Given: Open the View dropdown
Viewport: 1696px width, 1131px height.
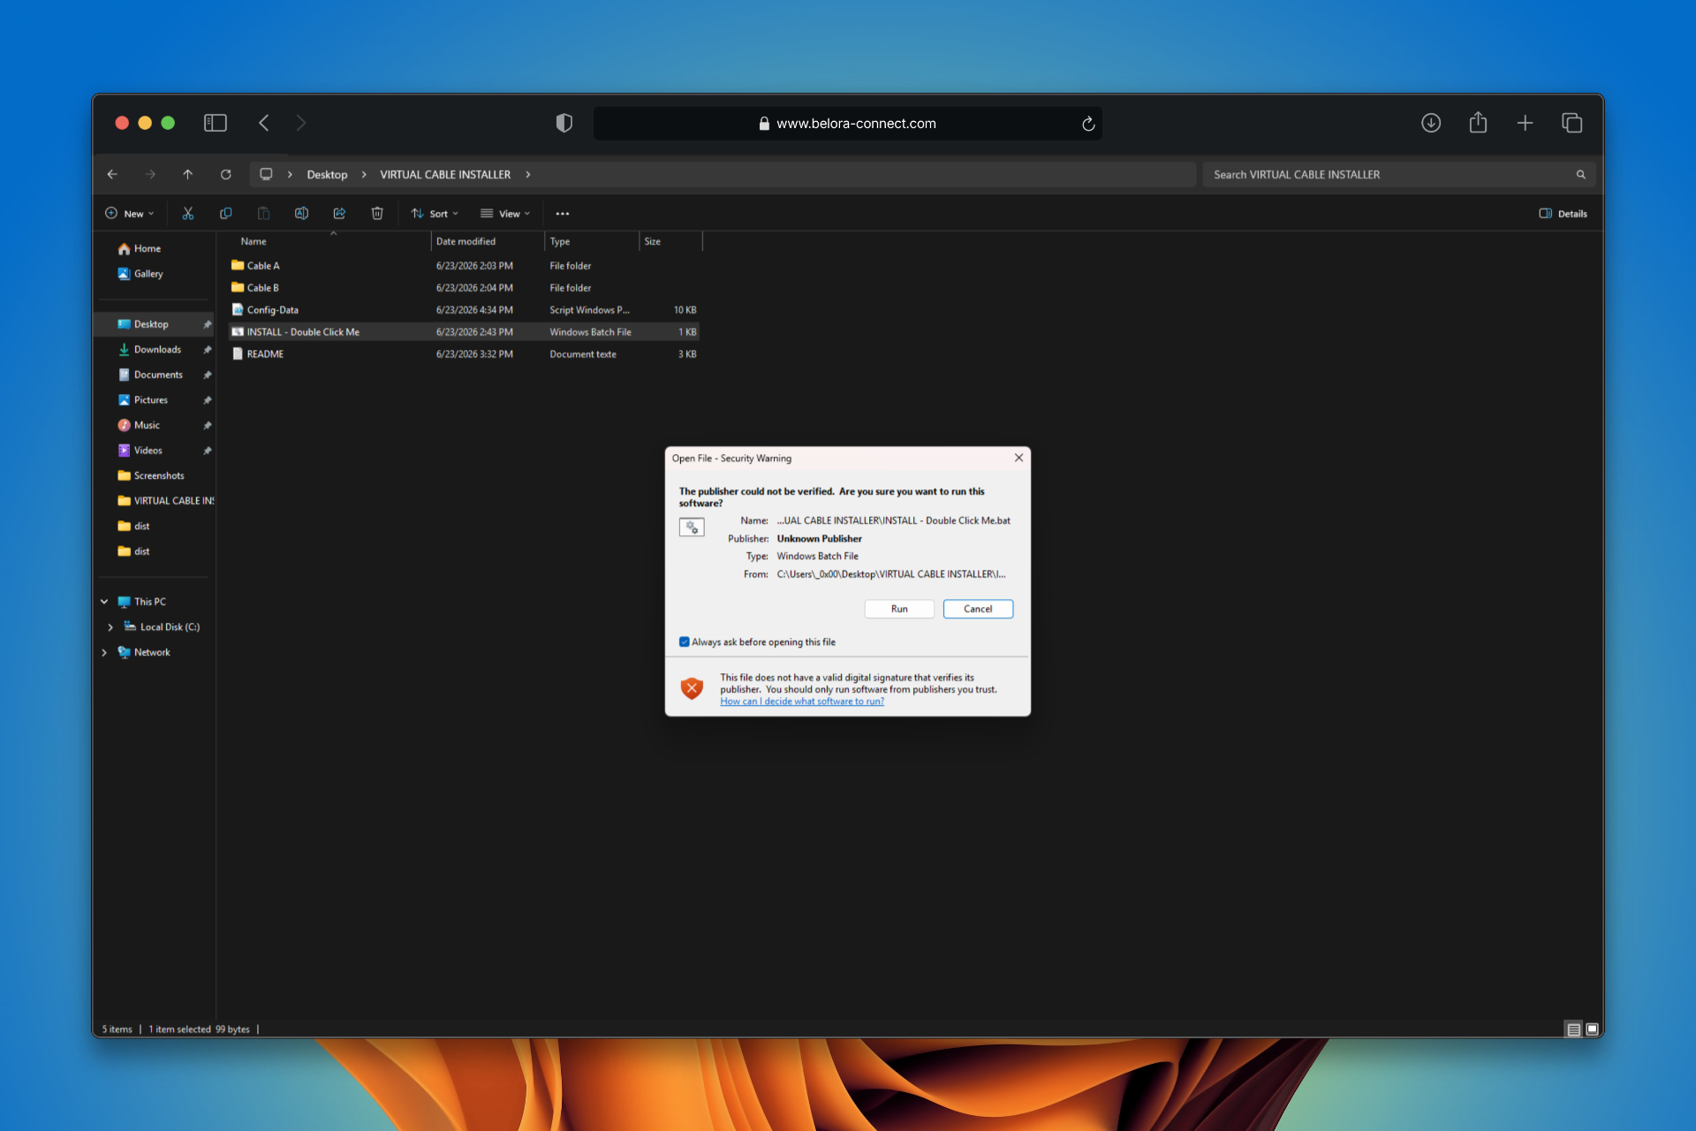Looking at the screenshot, I should coord(505,214).
